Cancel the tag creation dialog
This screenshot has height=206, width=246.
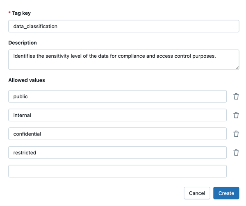pyautogui.click(x=197, y=193)
